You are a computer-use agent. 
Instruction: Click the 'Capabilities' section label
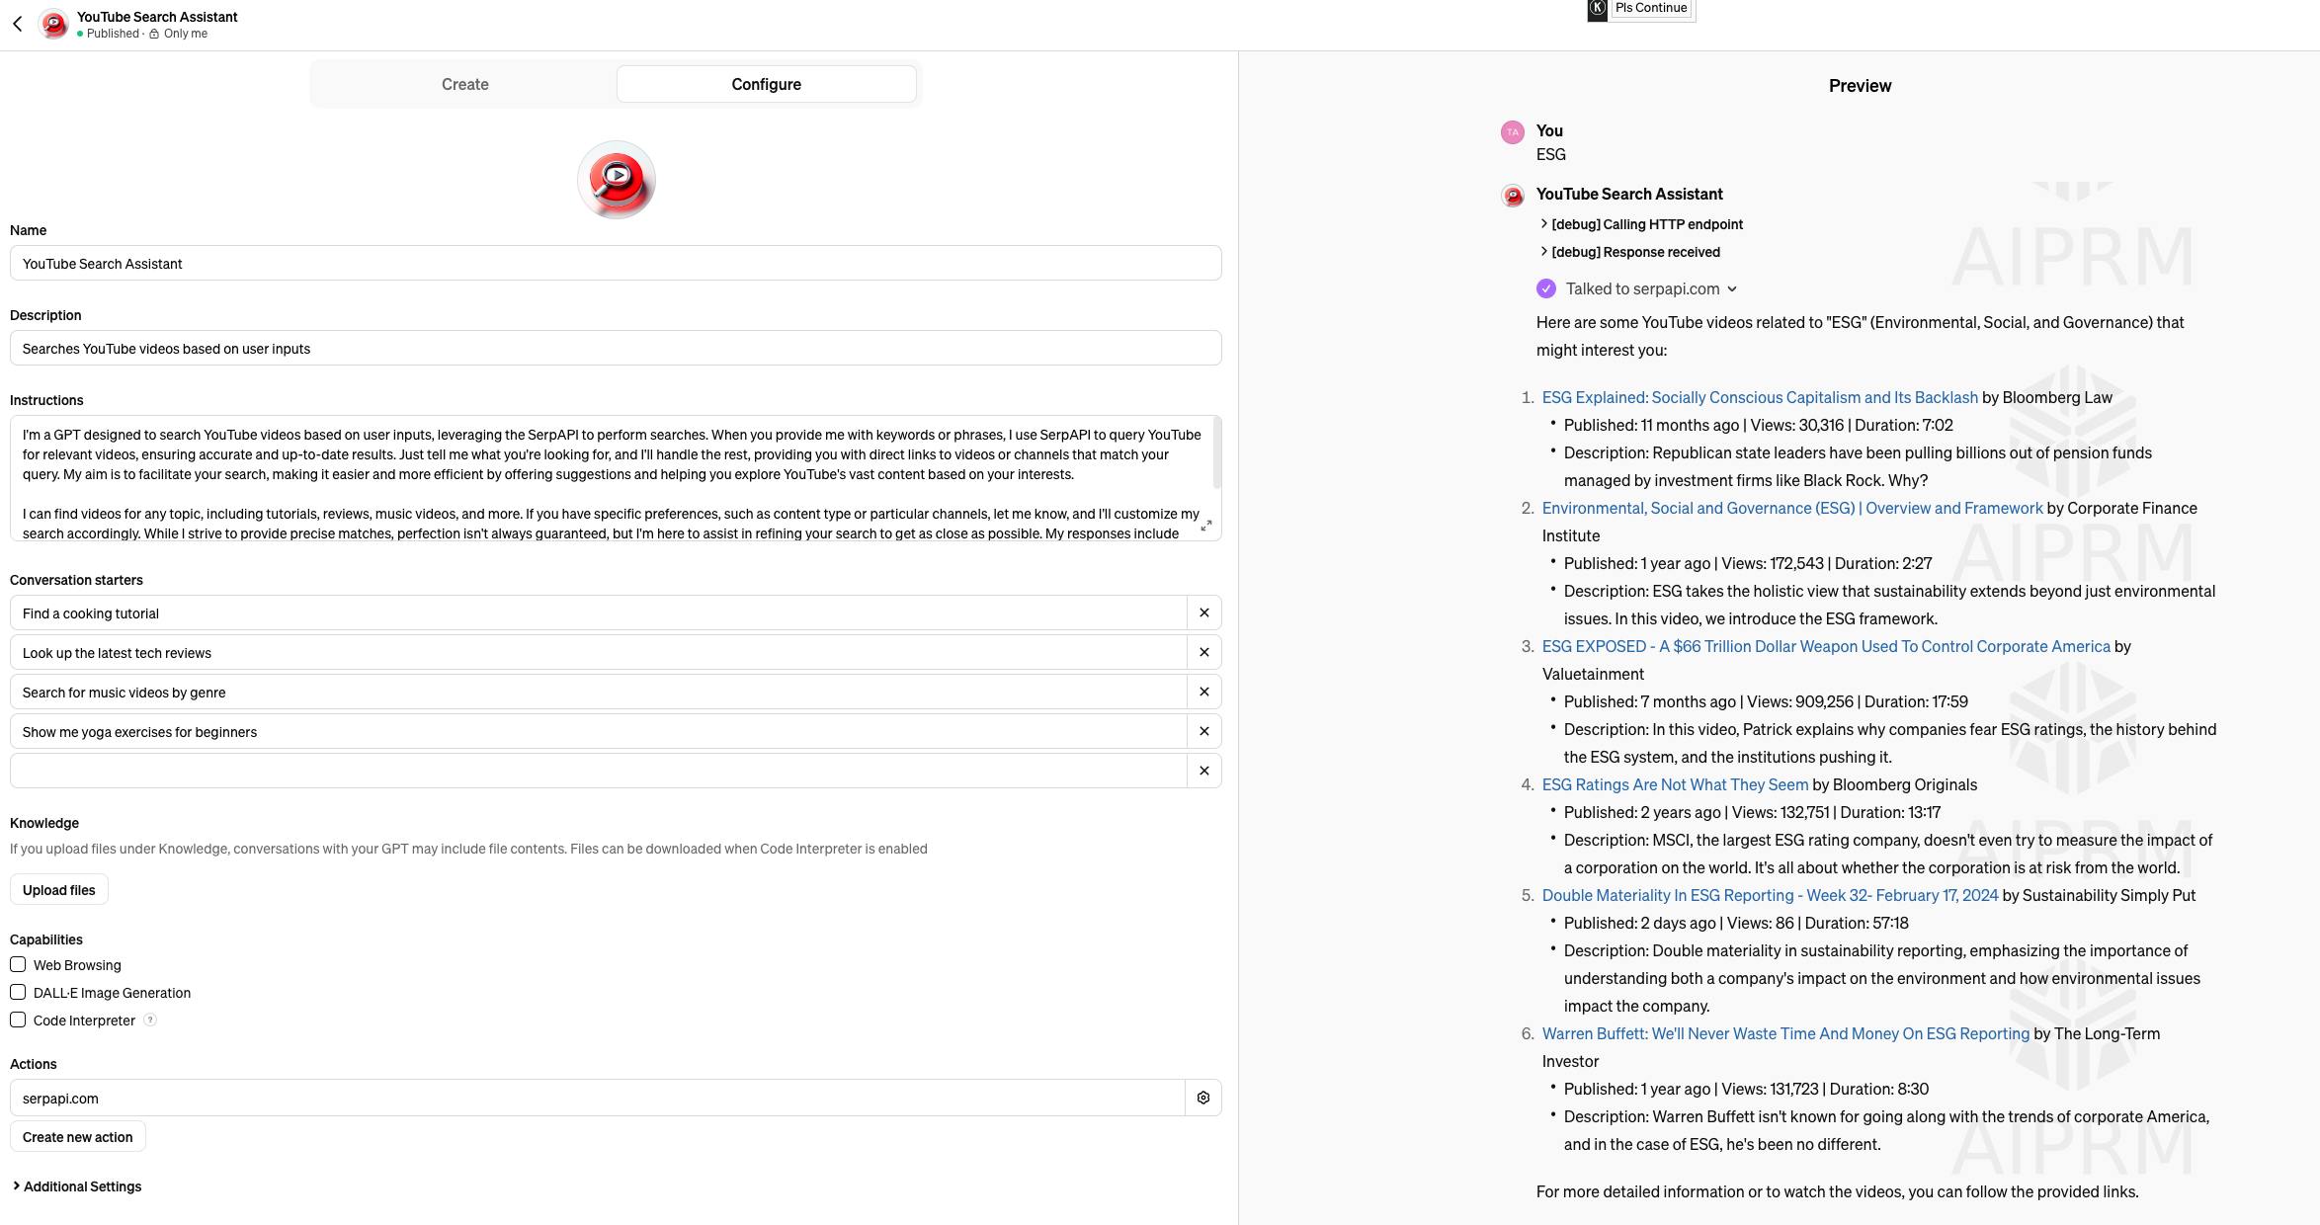tap(46, 939)
